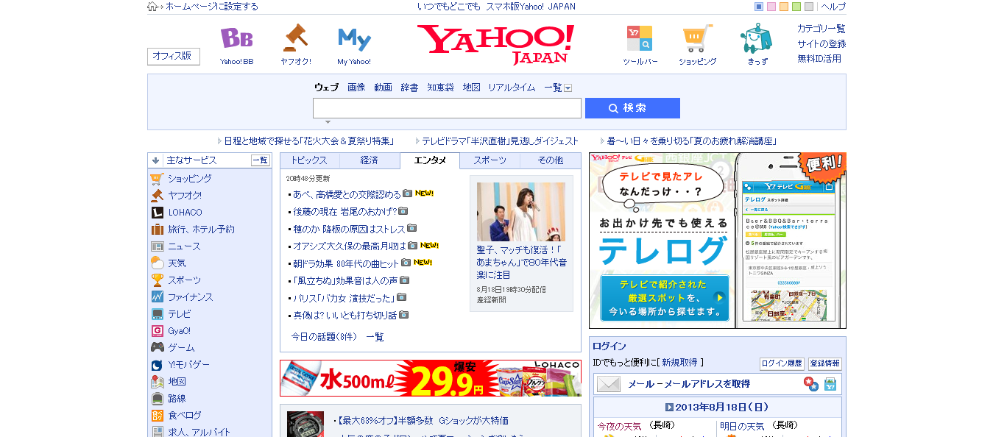993x437 pixels.
Task: Open ニュース in the services sidebar
Action: click(184, 246)
